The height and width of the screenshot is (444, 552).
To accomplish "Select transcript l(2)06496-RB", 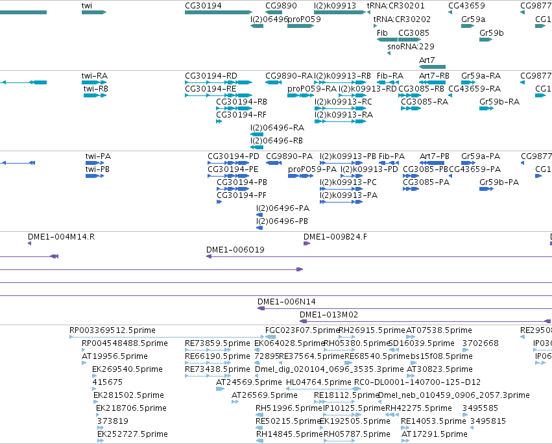I will click(x=257, y=147).
